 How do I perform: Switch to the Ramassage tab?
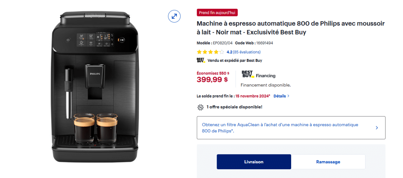[328, 162]
